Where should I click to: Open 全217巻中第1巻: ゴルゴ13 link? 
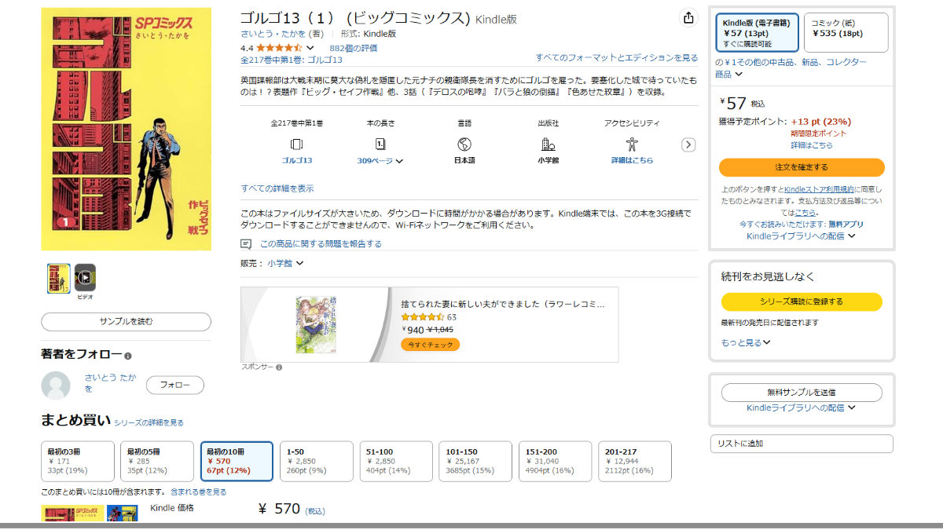[x=292, y=60]
